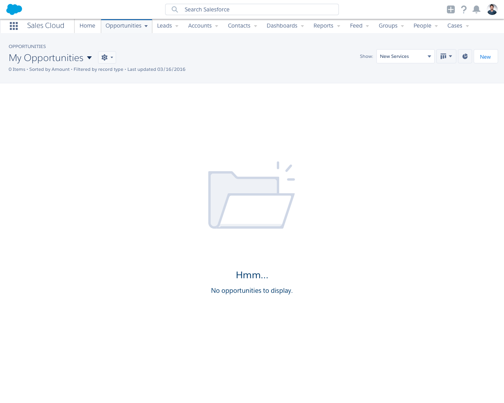
Task: Click the list view settings gear icon
Action: click(106, 57)
